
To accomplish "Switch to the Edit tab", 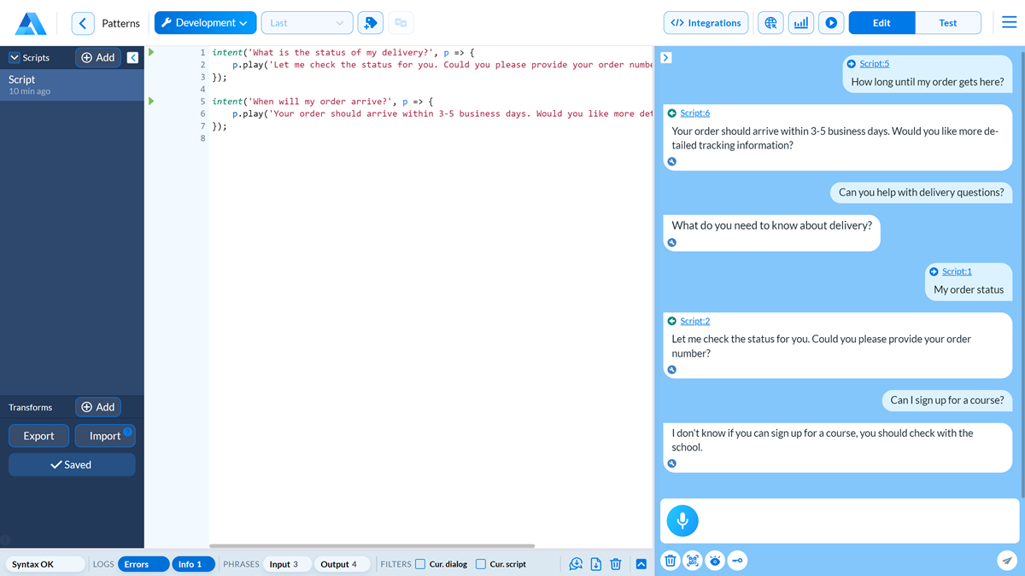I will coord(881,23).
